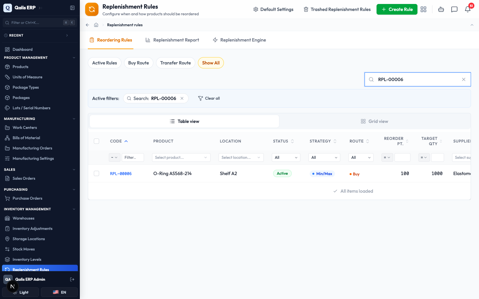Click Clear all filters

tap(209, 98)
